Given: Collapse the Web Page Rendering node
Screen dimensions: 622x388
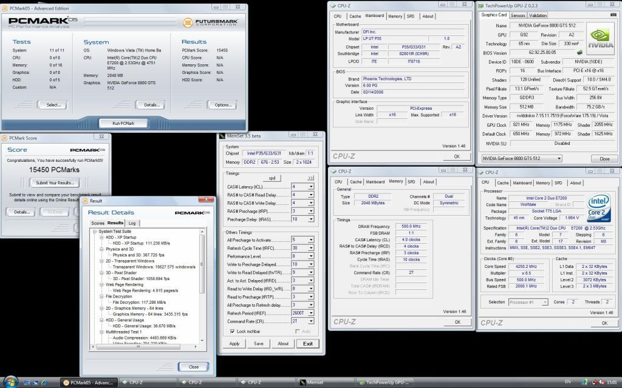Looking at the screenshot, I should [x=101, y=285].
